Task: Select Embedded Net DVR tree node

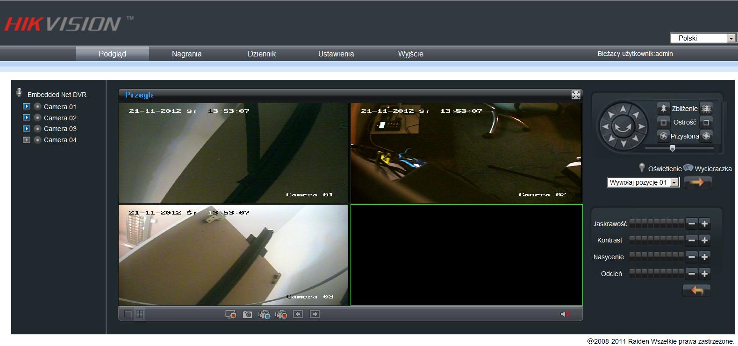Action: tap(57, 95)
